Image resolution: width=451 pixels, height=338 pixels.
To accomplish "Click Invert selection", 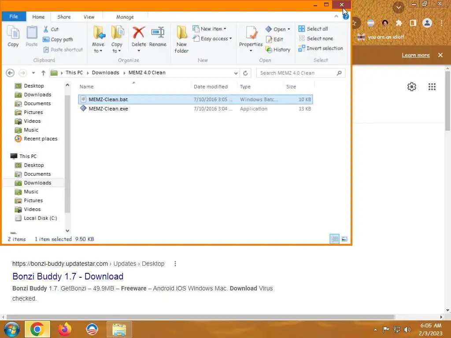I will tap(321, 48).
